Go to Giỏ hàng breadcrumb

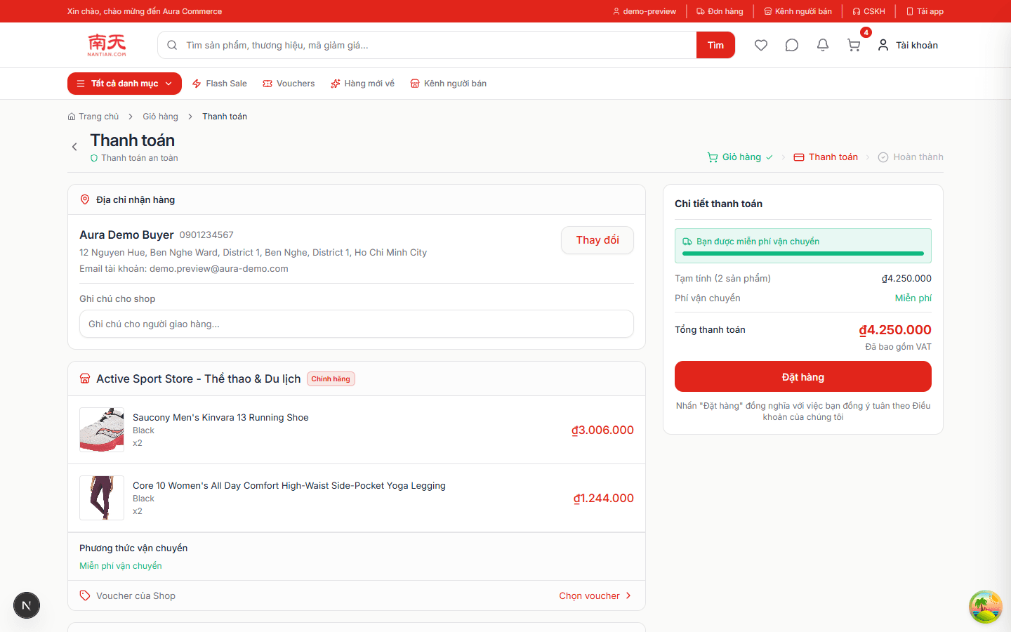(160, 117)
